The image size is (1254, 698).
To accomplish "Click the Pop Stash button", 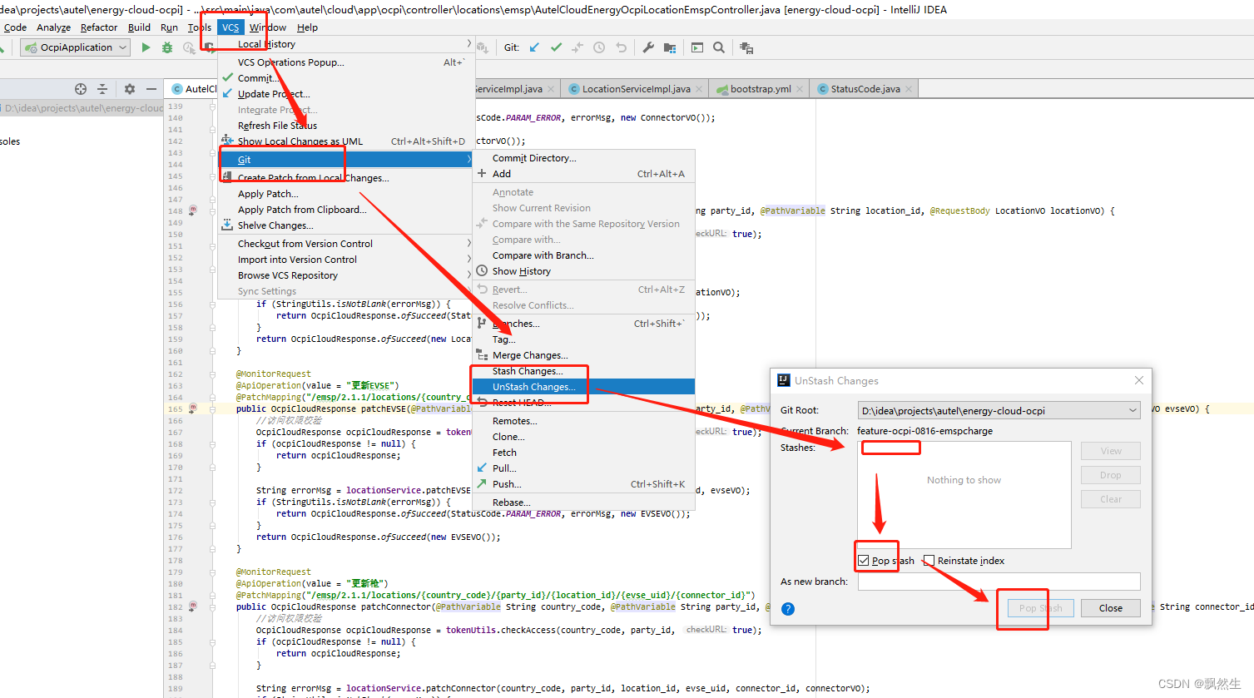I will pos(1040,608).
